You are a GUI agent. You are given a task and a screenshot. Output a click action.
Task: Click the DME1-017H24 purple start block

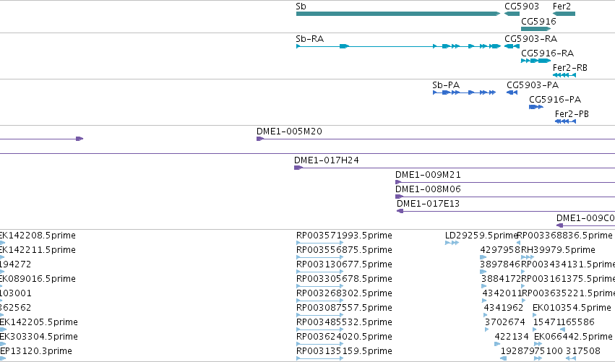coord(298,168)
